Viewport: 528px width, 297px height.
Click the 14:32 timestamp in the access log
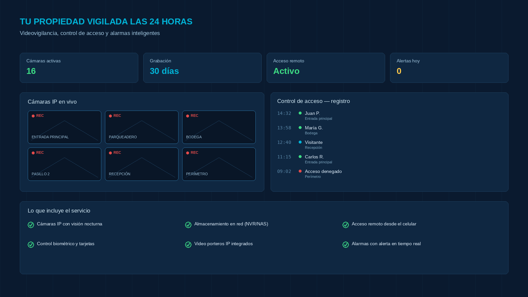click(x=284, y=113)
